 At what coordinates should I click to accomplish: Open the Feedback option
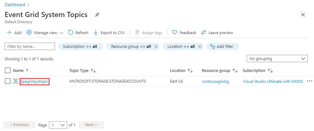pos(184,33)
